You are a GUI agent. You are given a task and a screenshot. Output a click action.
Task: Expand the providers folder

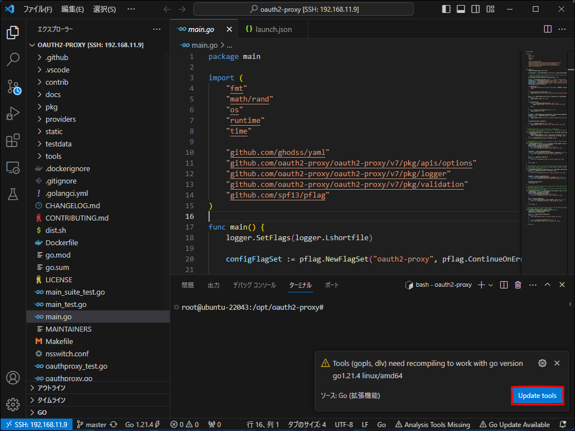(61, 119)
